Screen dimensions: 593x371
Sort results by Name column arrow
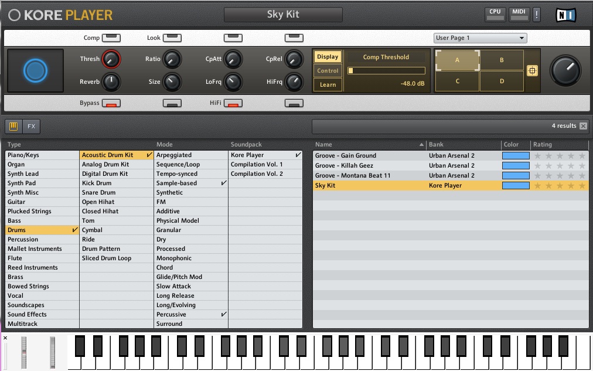[x=421, y=144]
